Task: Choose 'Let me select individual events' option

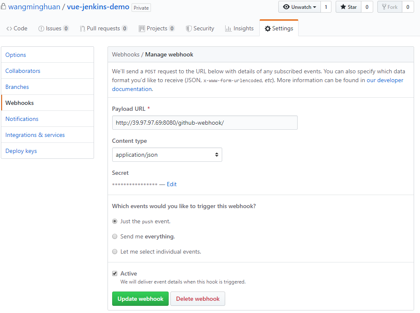Action: pyautogui.click(x=115, y=251)
